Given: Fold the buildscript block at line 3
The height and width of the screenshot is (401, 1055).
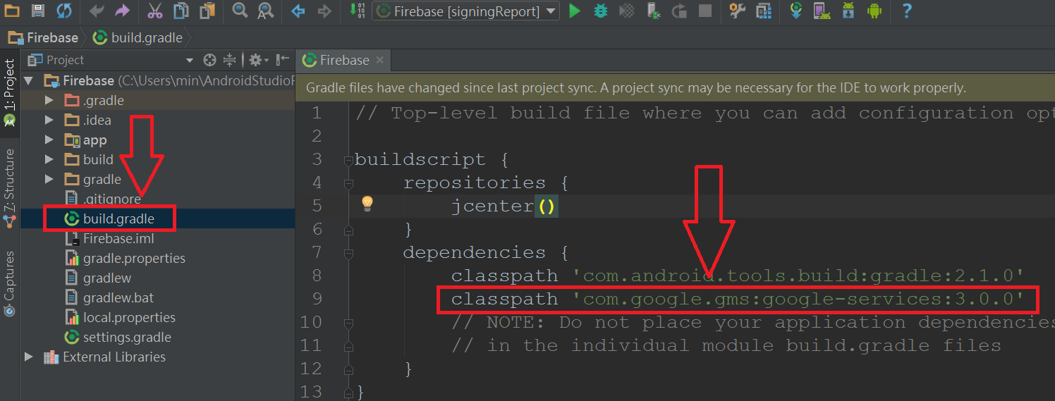Looking at the screenshot, I should [x=348, y=160].
